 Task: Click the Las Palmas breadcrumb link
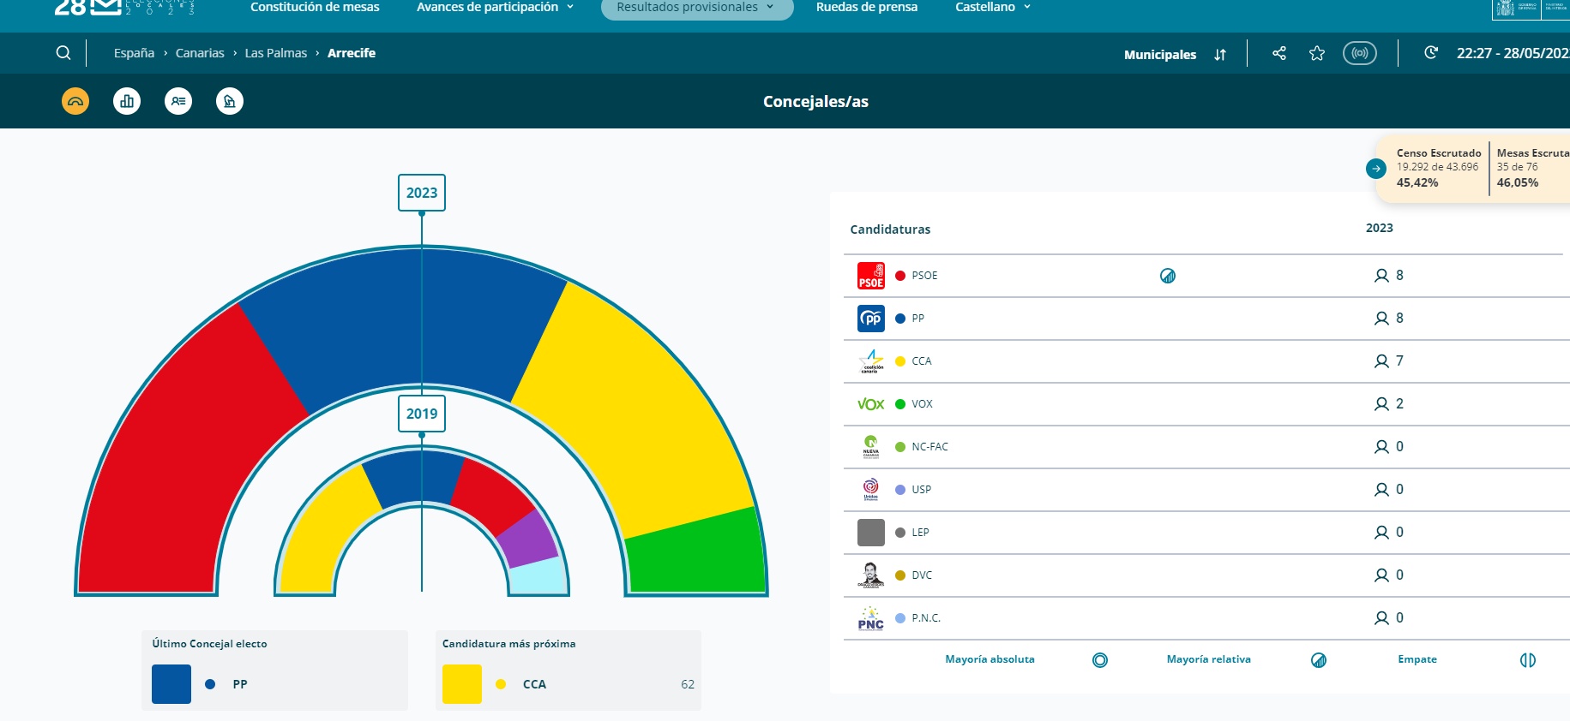pos(275,53)
